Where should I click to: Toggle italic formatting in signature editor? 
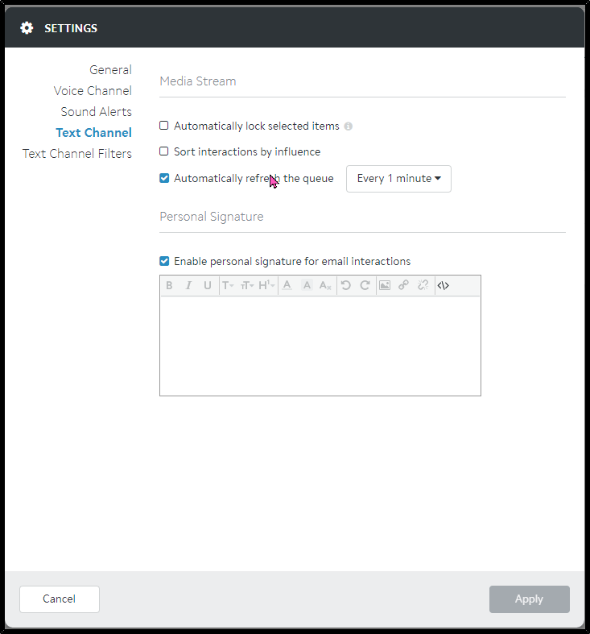point(188,285)
